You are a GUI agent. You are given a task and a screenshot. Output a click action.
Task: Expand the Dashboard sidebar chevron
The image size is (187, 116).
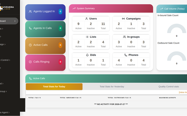click(x=15, y=21)
